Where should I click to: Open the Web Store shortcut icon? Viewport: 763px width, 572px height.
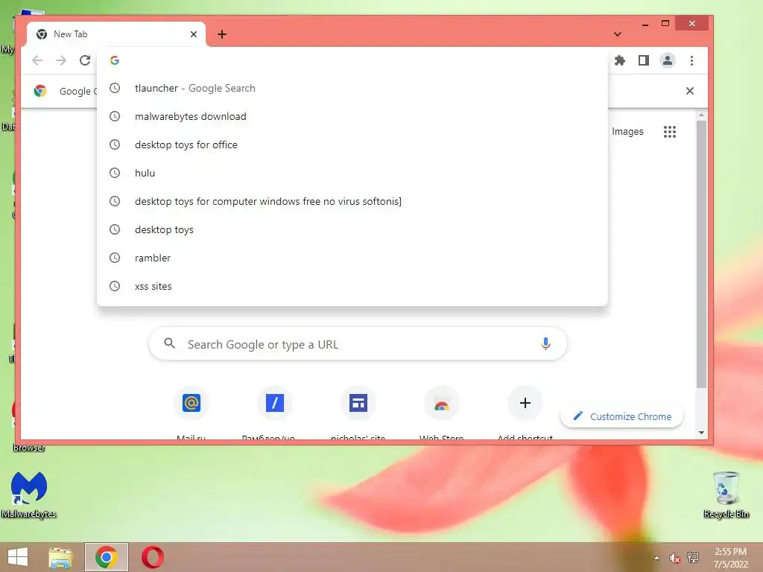click(441, 403)
